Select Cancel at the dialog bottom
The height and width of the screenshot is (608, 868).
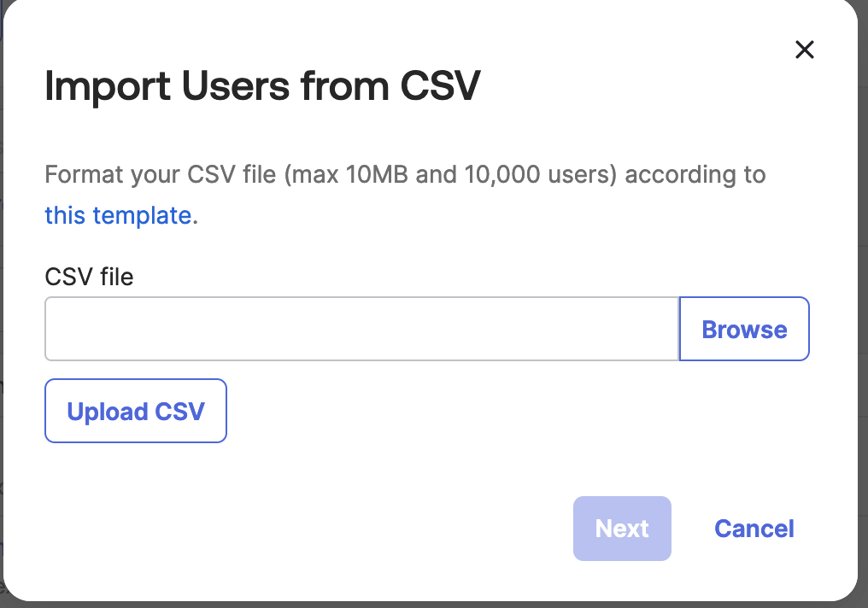coord(754,529)
